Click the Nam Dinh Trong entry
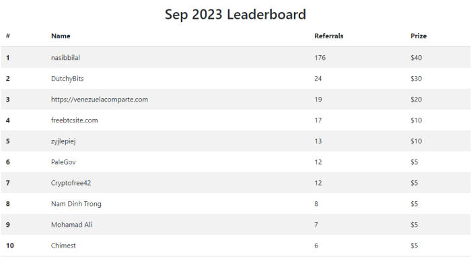471x257 pixels. pyautogui.click(x=76, y=204)
